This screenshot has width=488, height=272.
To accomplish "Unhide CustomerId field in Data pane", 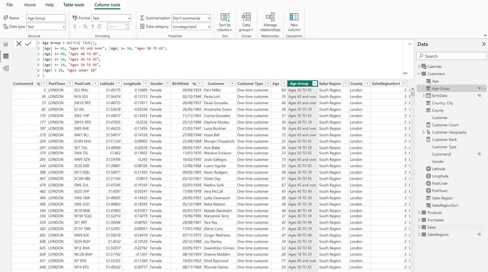I will (x=479, y=154).
